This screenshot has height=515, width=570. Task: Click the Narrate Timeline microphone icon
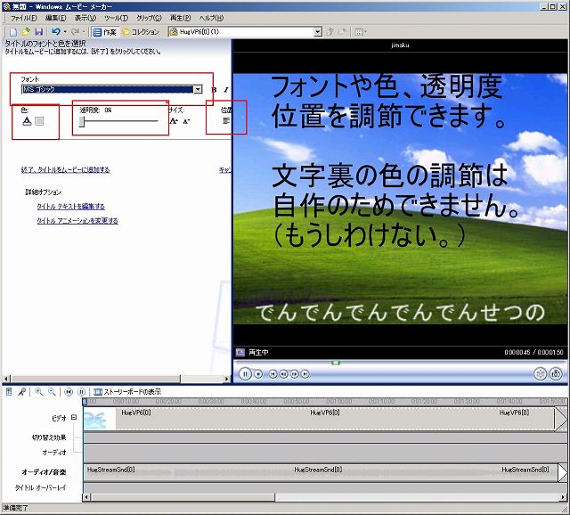[x=21, y=392]
